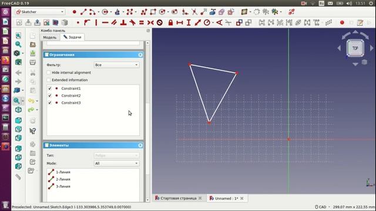Click the TOP face of navigation cube
The width and height of the screenshot is (376, 211).
point(355,48)
